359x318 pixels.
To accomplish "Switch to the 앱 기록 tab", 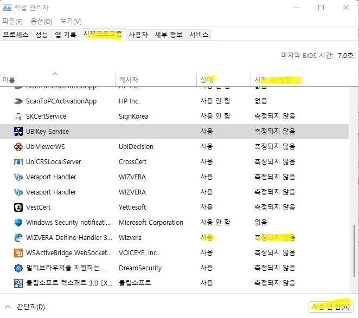I will point(66,35).
